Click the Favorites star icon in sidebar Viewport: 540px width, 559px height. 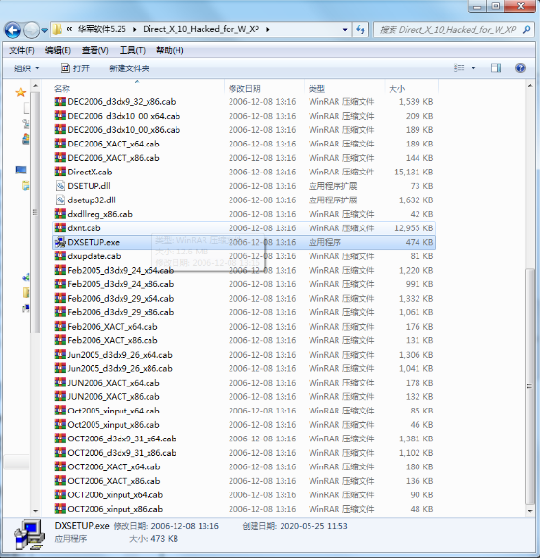[21, 93]
